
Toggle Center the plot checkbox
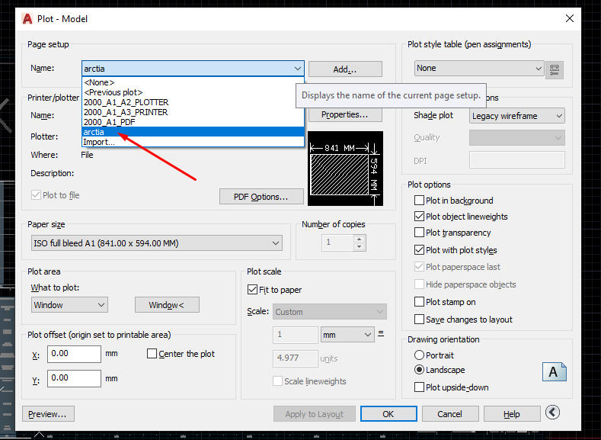coord(152,354)
